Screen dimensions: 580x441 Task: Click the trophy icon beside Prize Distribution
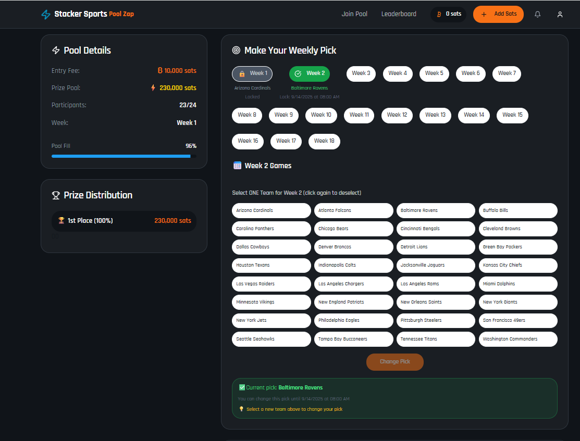(x=56, y=195)
